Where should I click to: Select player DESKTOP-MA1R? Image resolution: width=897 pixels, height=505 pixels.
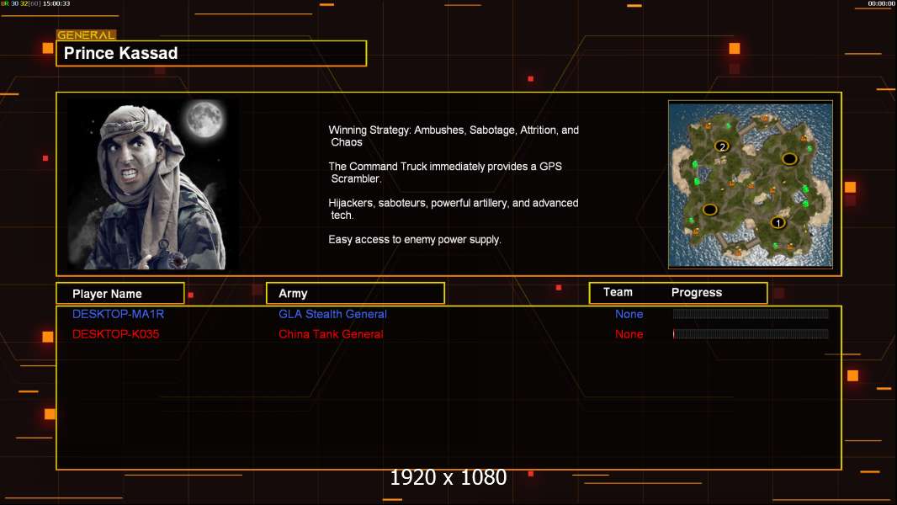[x=118, y=314]
